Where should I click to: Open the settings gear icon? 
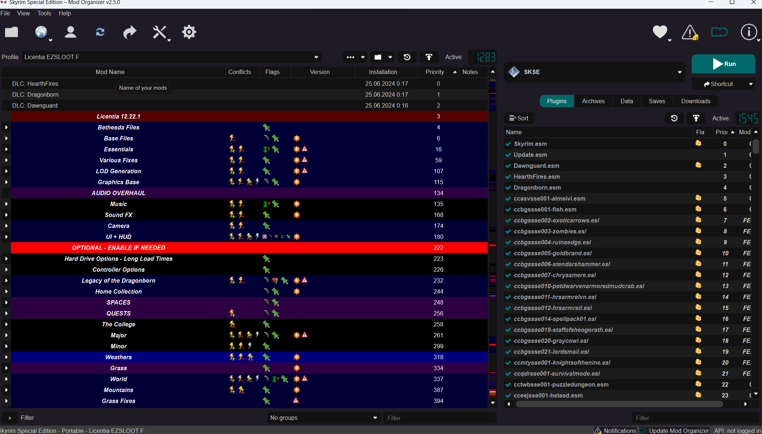pos(189,32)
